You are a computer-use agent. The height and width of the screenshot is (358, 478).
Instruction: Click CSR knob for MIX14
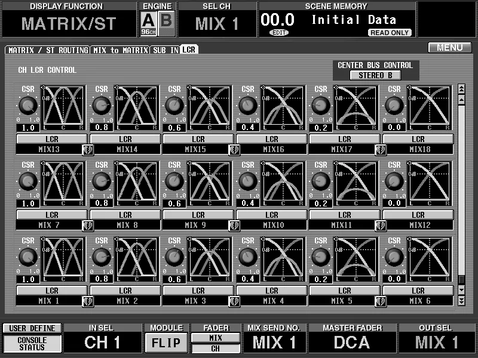[x=102, y=106]
